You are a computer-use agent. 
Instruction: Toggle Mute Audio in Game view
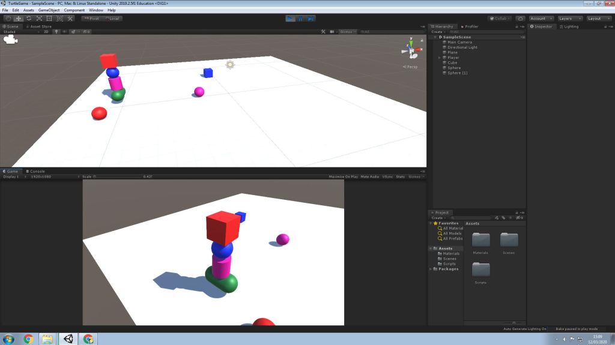click(x=370, y=176)
